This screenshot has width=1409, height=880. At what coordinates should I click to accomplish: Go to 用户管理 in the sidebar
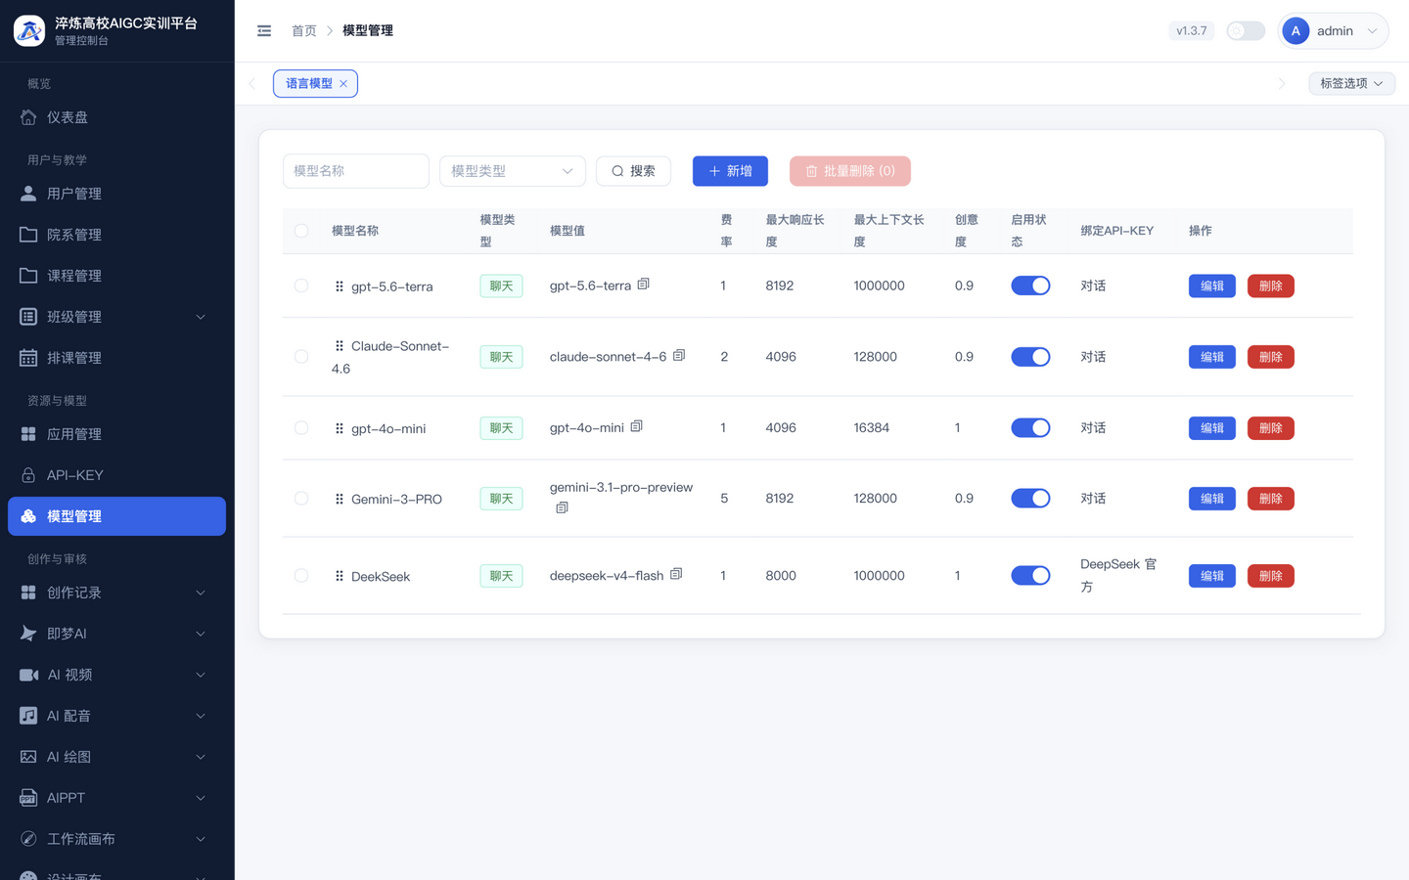pos(116,194)
